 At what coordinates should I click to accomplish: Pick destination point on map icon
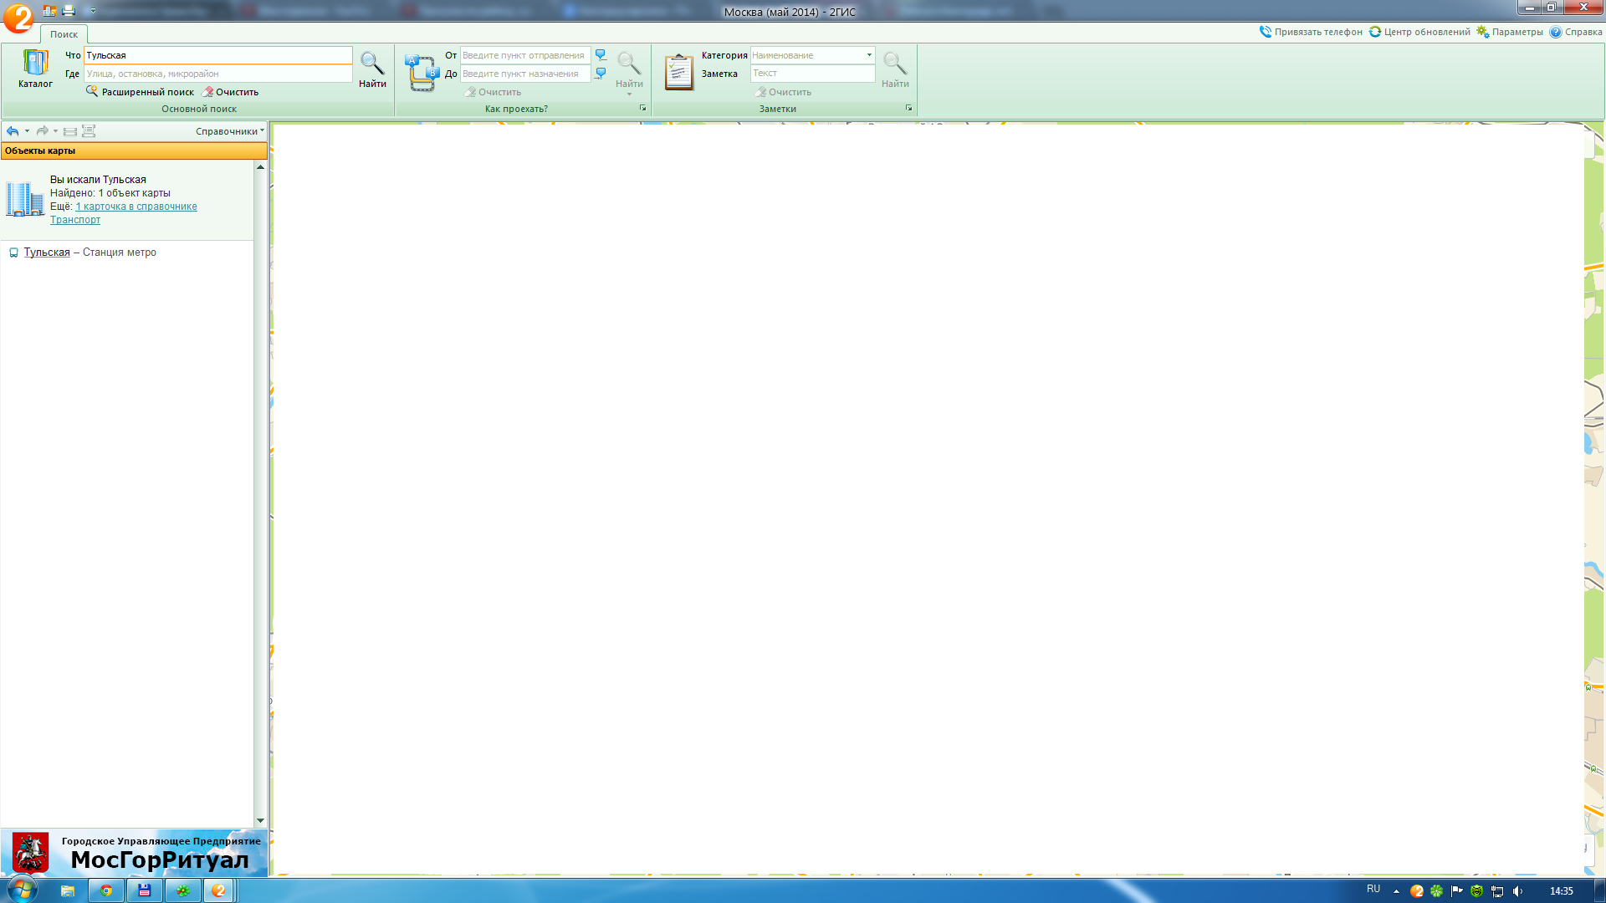pyautogui.click(x=601, y=74)
